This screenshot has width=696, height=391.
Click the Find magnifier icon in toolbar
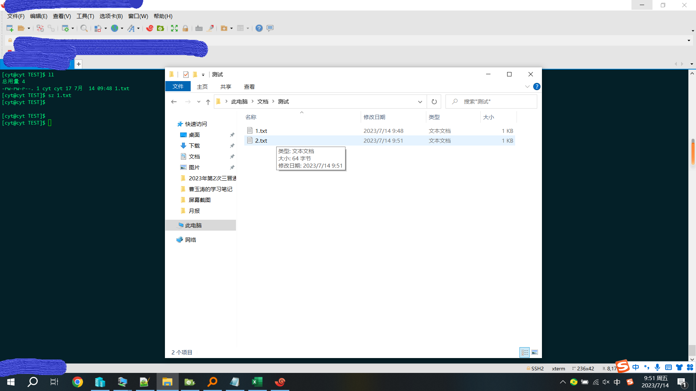[x=84, y=28]
